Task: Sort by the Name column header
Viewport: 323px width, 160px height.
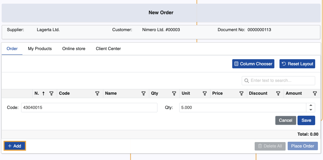Action: tap(111, 93)
